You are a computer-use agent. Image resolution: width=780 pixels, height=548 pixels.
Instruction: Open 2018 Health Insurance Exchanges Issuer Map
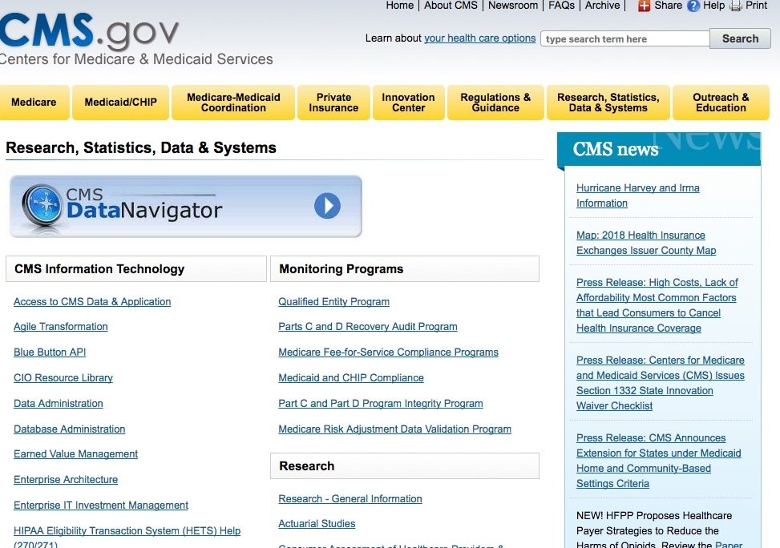click(646, 243)
